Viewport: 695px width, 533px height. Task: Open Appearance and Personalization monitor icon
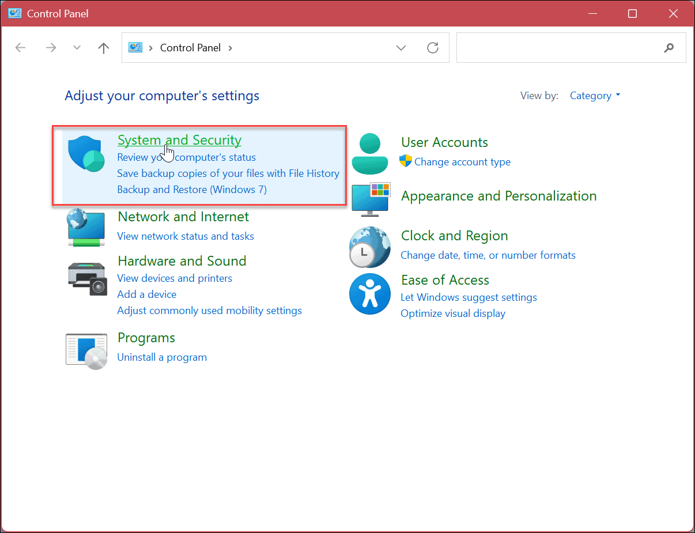(371, 199)
